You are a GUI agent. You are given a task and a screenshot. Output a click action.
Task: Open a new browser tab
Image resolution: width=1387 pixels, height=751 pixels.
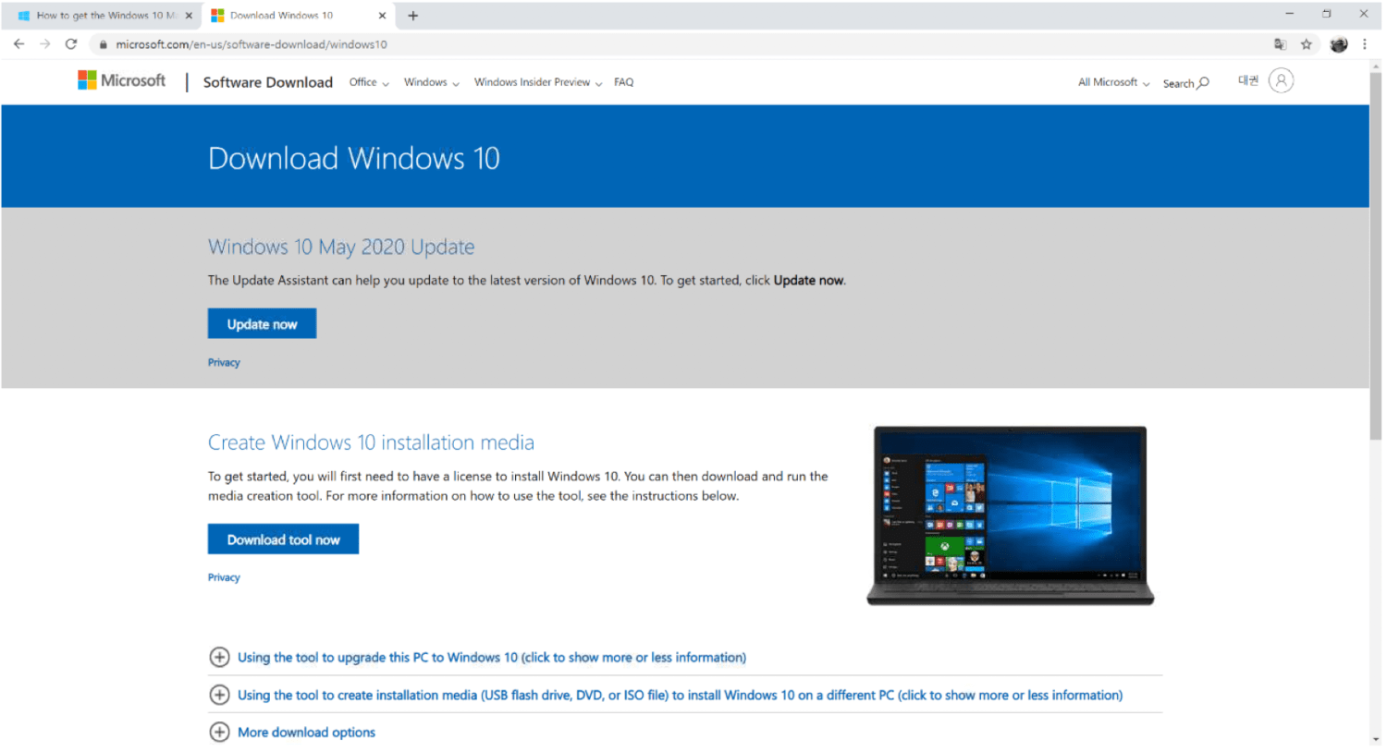point(413,16)
